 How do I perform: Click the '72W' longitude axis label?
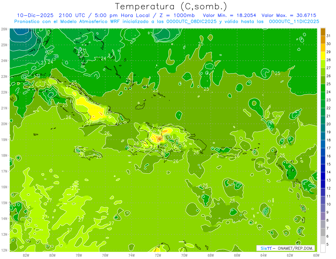158,255
